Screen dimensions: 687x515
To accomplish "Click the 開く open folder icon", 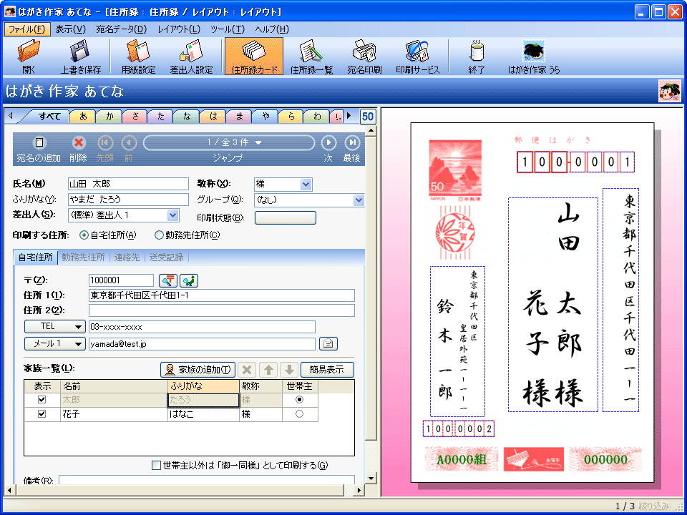I will 29,56.
